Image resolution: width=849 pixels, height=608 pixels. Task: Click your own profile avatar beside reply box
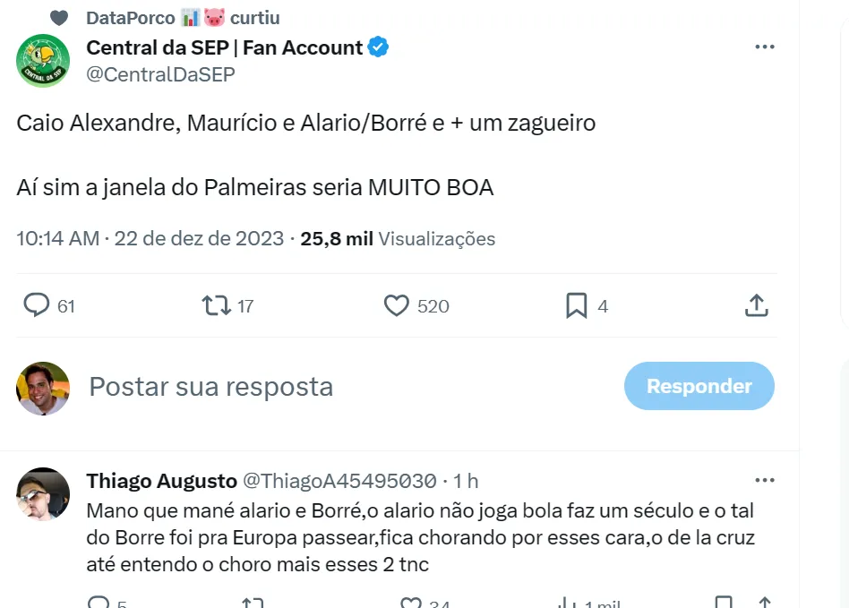pos(43,388)
